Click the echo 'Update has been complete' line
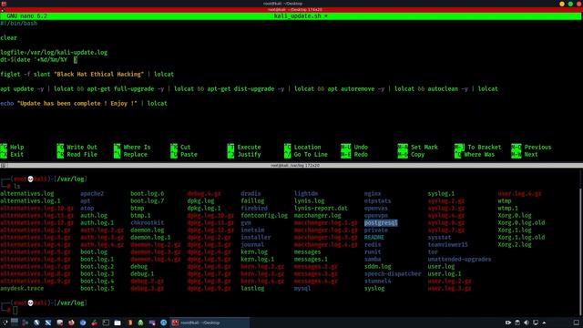This screenshot has width=583, height=328. point(84,103)
